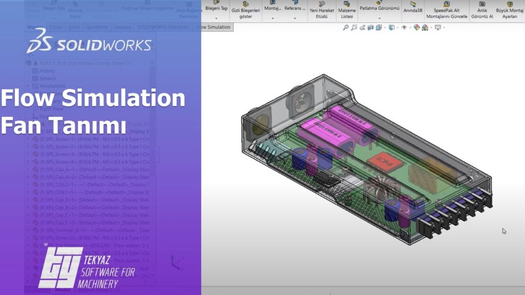Click the Patlatma Görünümü tool

pos(379,6)
